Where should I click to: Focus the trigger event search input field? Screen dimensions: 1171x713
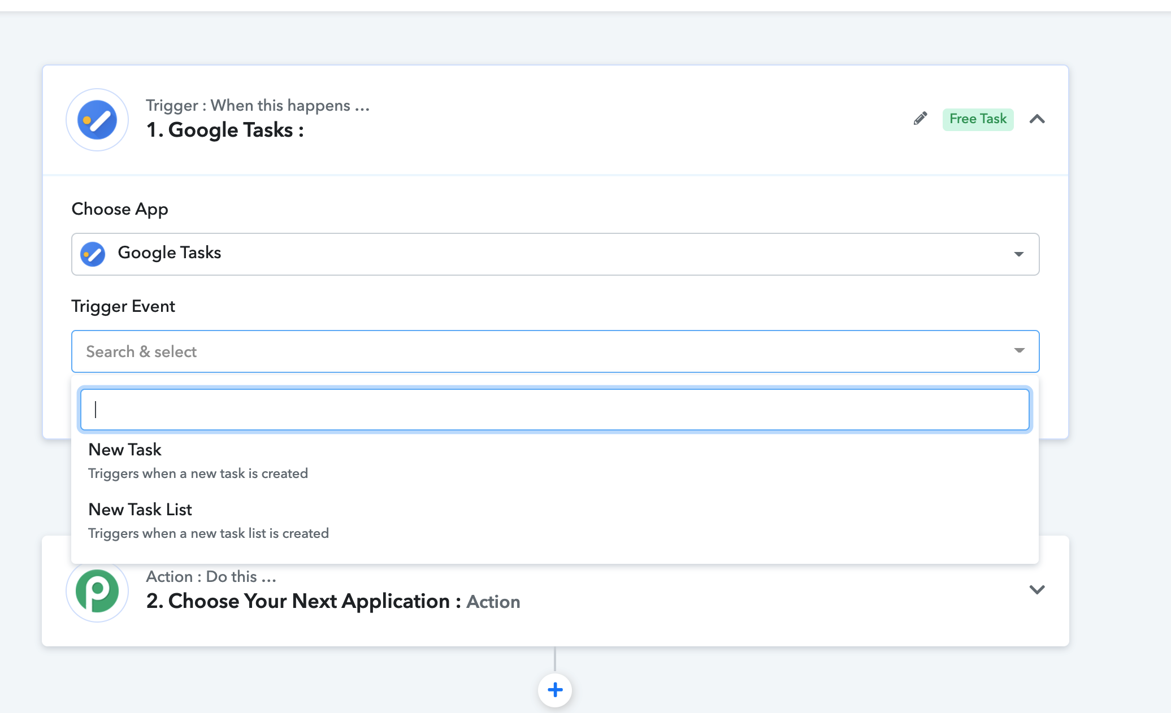point(555,410)
